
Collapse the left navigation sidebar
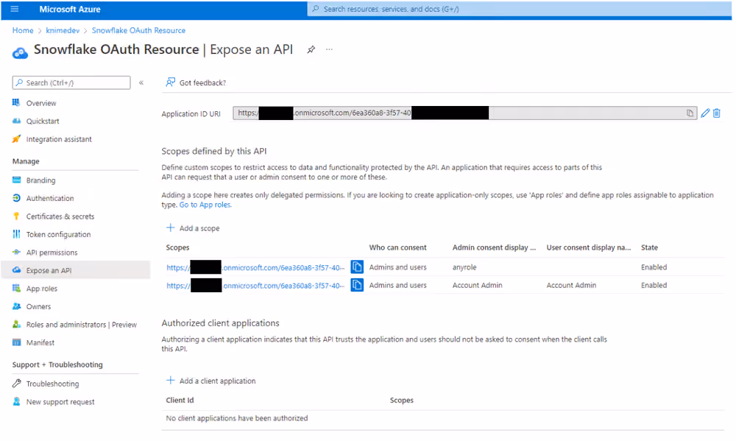coord(141,82)
